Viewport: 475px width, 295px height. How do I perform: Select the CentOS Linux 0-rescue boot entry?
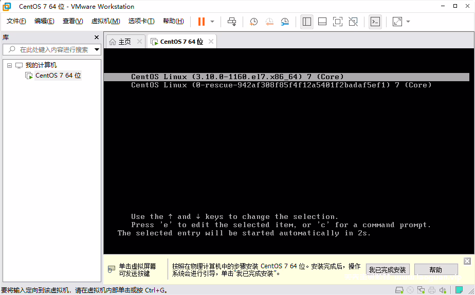(281, 85)
